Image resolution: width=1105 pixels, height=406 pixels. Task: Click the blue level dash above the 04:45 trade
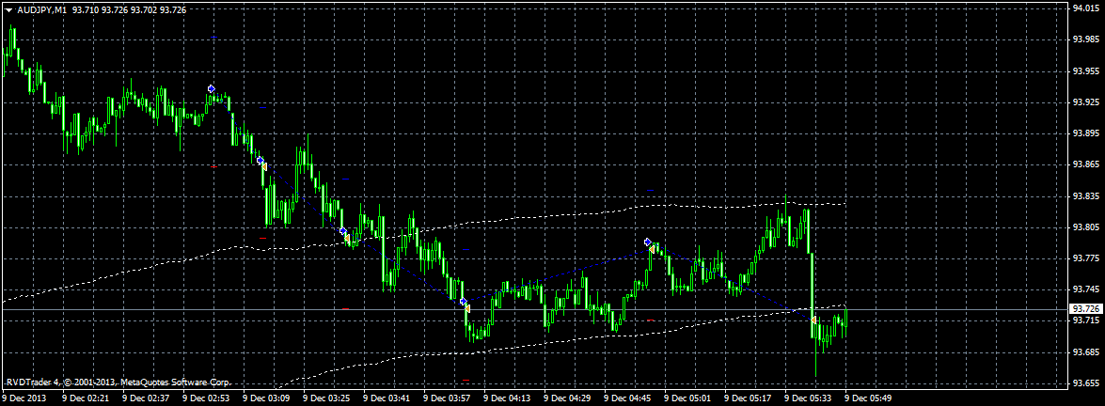pyautogui.click(x=651, y=191)
